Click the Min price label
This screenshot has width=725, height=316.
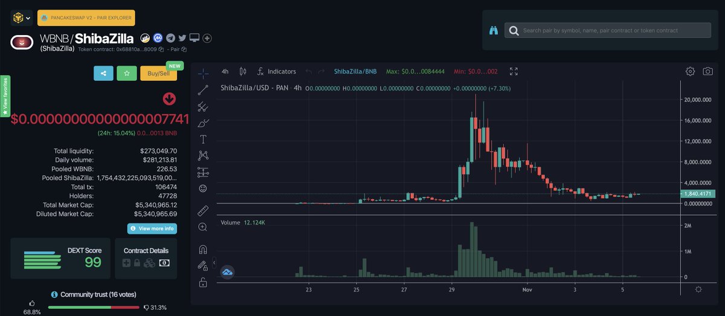tap(475, 71)
